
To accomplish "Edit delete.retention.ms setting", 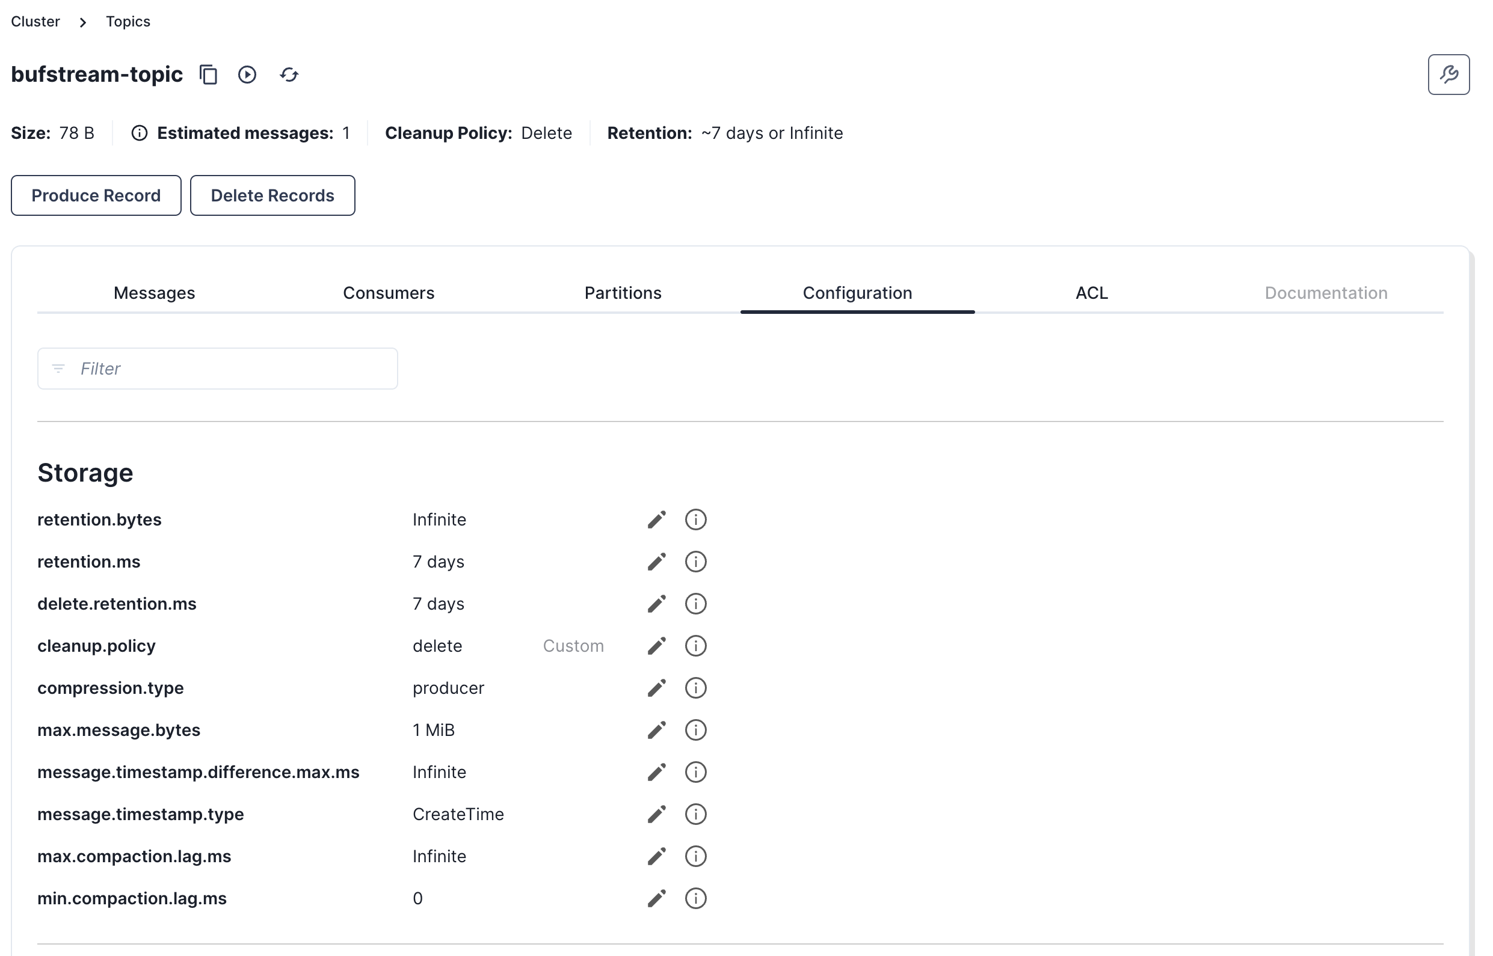I will pos(656,604).
